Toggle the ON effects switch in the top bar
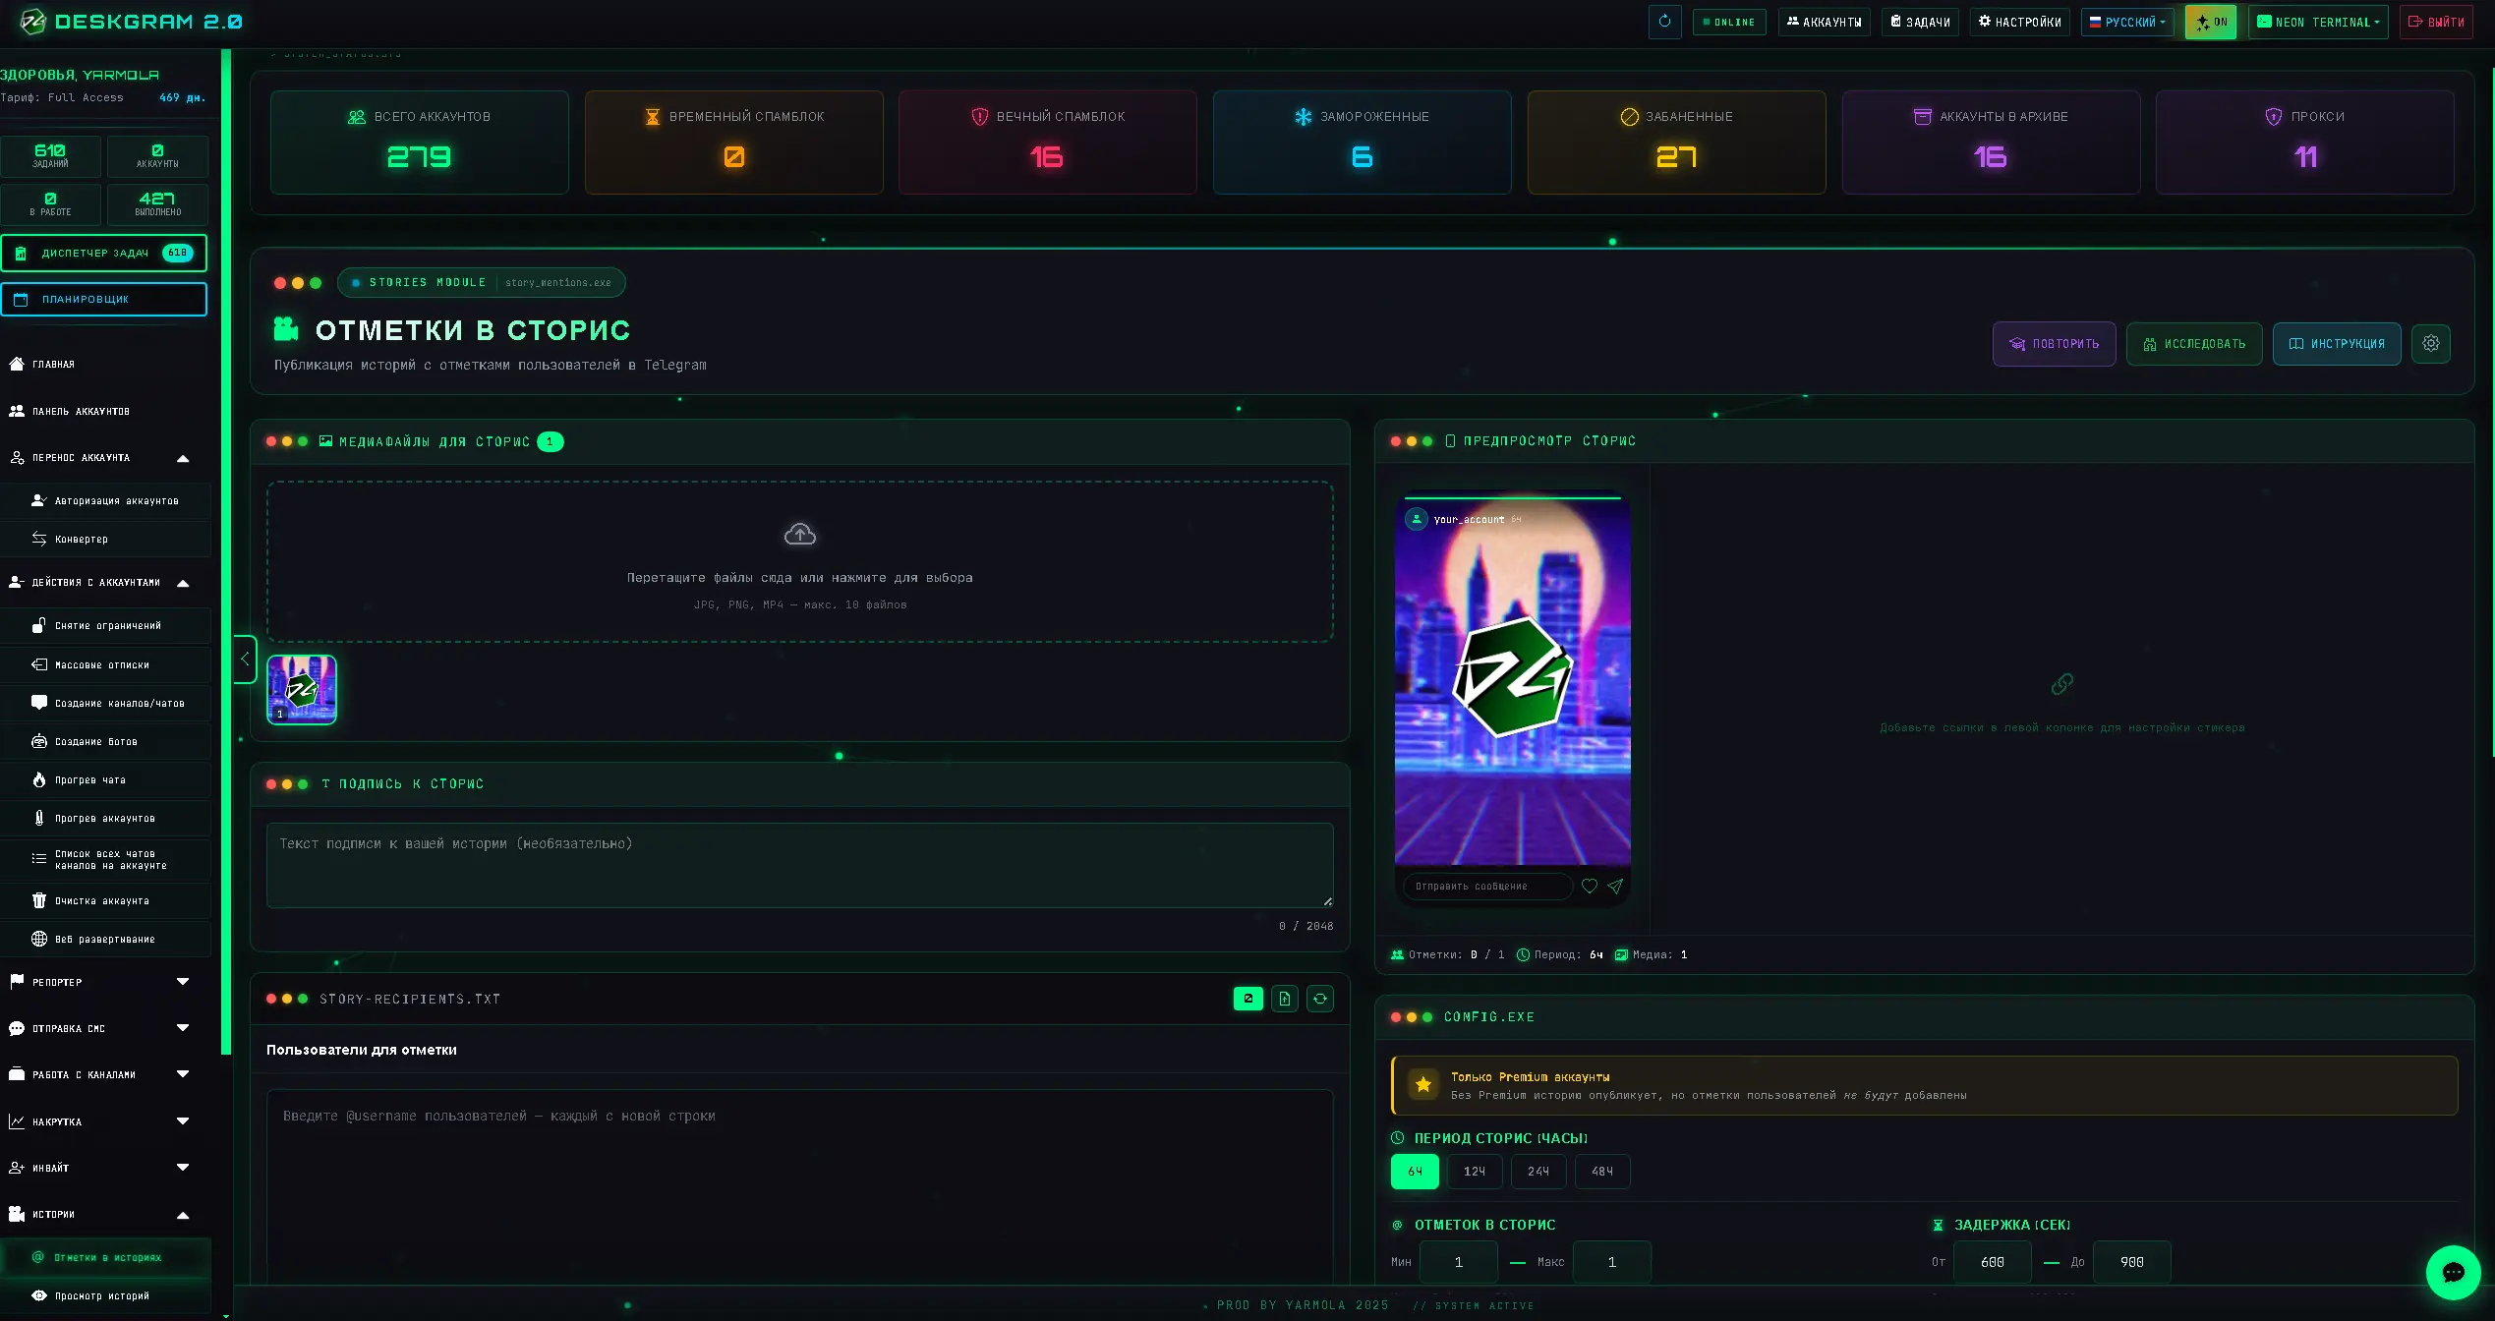 click(2210, 22)
